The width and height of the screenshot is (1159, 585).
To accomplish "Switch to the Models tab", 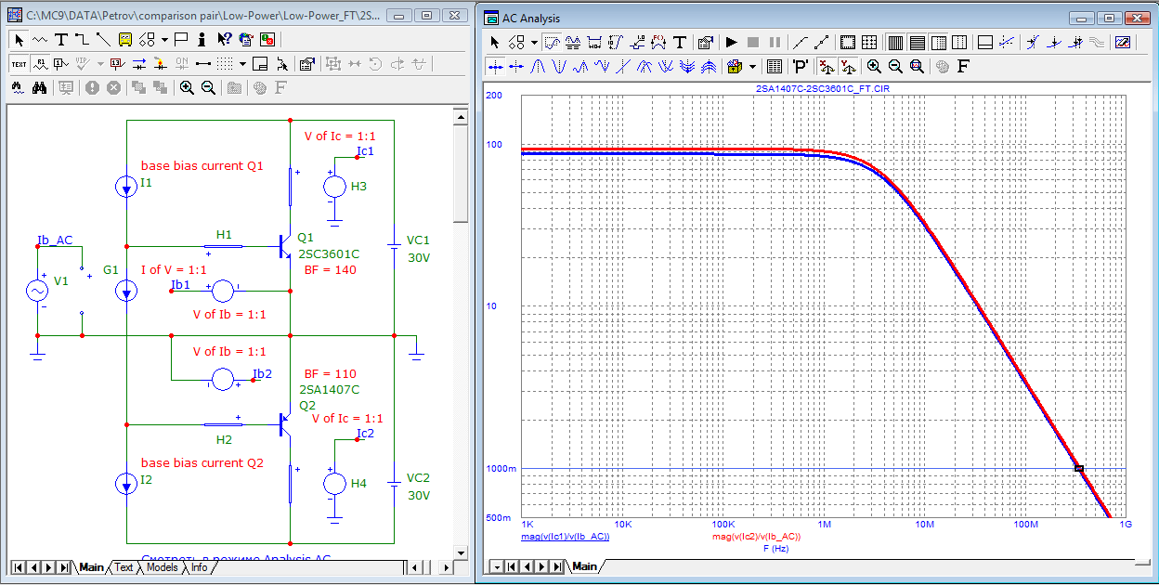I will click(x=162, y=567).
